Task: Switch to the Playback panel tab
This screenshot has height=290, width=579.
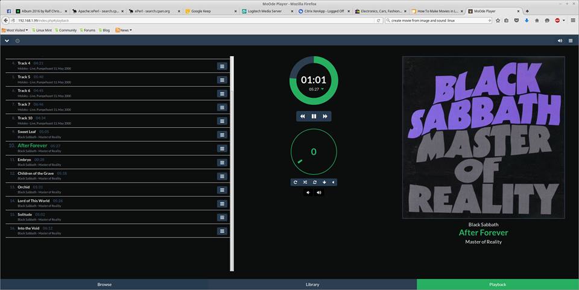Action: 498,285
